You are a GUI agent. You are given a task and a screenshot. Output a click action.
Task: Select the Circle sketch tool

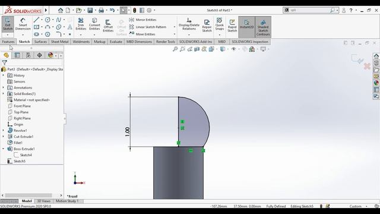tap(47, 20)
